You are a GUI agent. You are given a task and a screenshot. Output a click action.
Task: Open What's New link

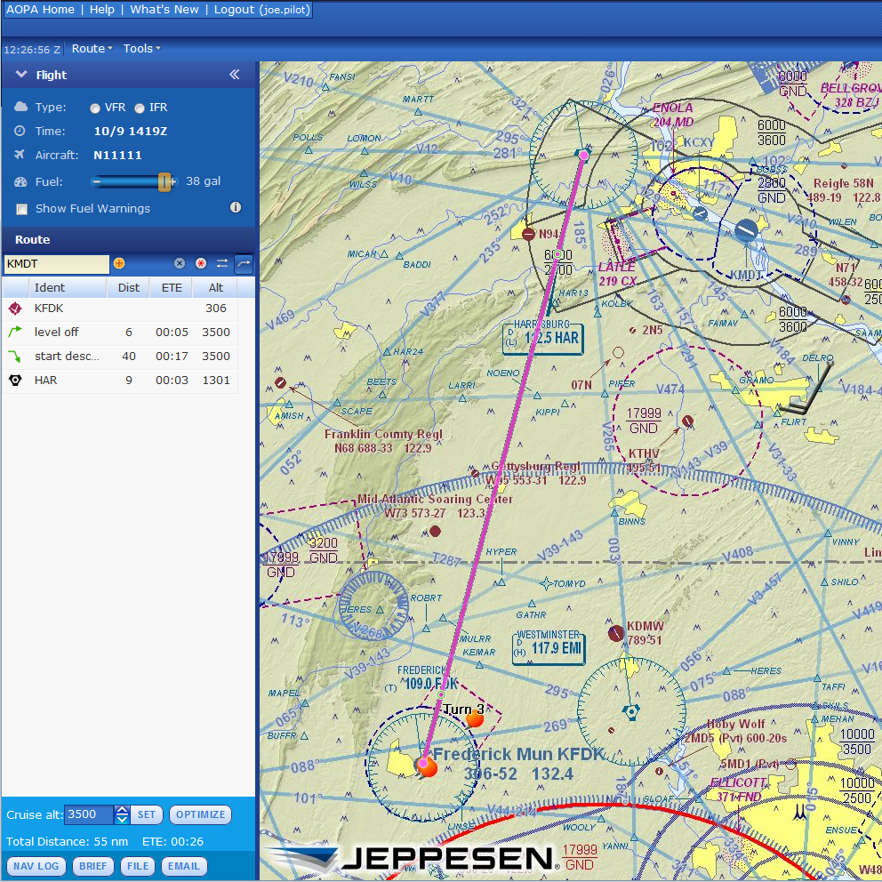click(x=164, y=10)
